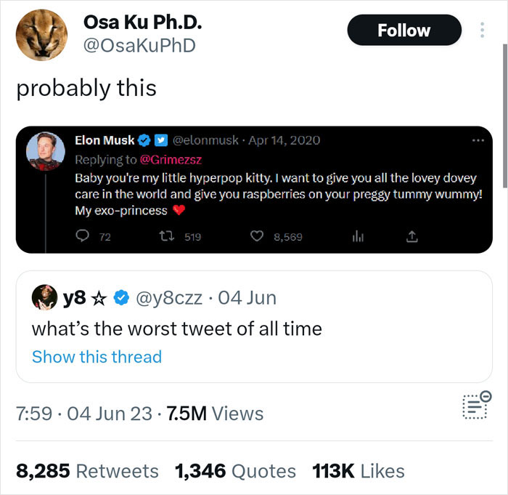Screen dimensions: 508x495
Task: Click Elon Musk's verified checkmark badge
Action: [144, 140]
